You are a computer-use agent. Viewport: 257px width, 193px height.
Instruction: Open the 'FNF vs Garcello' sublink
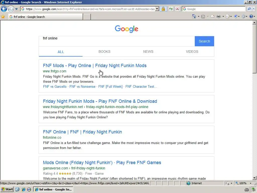55,86
